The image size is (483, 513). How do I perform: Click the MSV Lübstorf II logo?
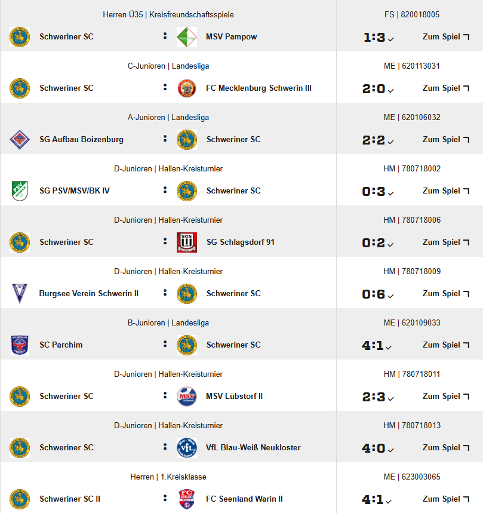[187, 397]
